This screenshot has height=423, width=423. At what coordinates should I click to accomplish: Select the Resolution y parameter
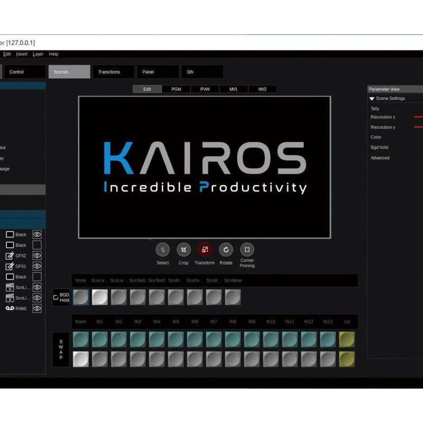coord(383,127)
